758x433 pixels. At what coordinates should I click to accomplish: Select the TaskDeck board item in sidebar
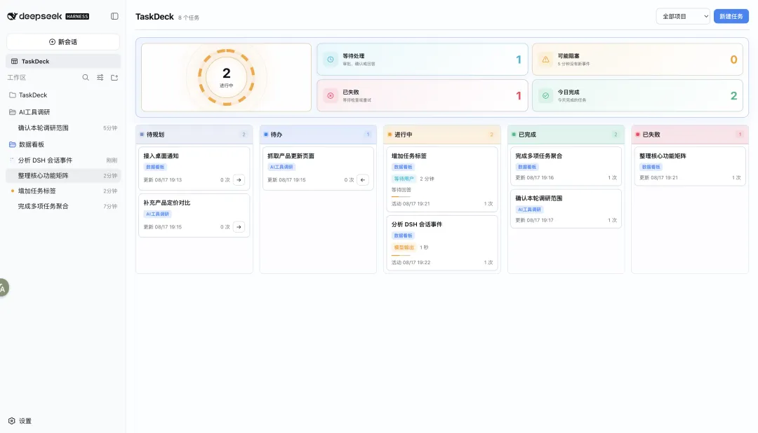tap(63, 61)
